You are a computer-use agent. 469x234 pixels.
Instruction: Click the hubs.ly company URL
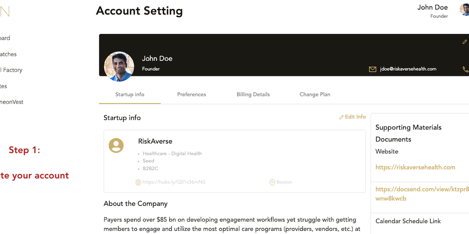[x=174, y=182]
